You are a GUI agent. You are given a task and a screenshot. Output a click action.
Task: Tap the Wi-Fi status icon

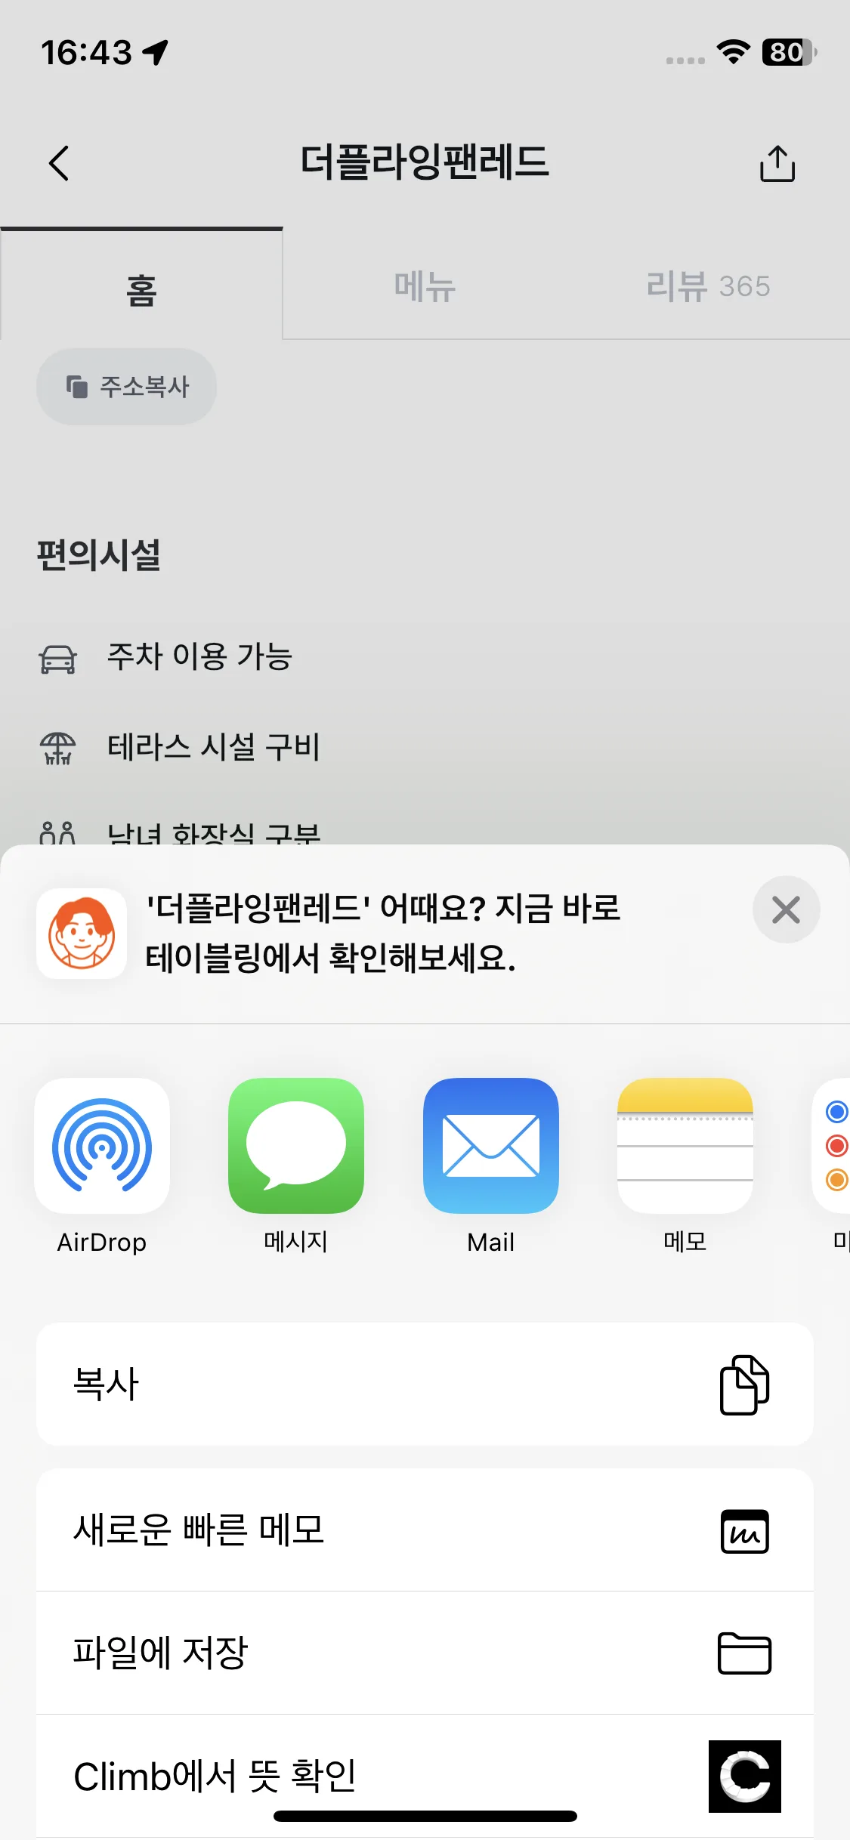(x=733, y=52)
